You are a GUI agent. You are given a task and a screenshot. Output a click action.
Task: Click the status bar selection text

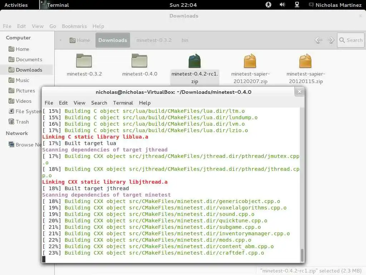click(311, 271)
